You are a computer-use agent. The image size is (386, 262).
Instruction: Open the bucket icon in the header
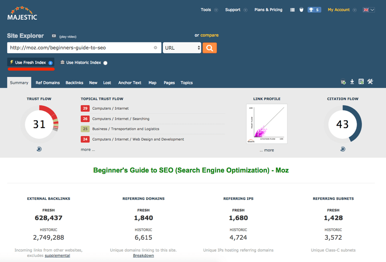coord(302,9)
